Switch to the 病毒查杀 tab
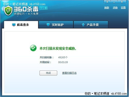Screen dimensions: 129x97 21,25
